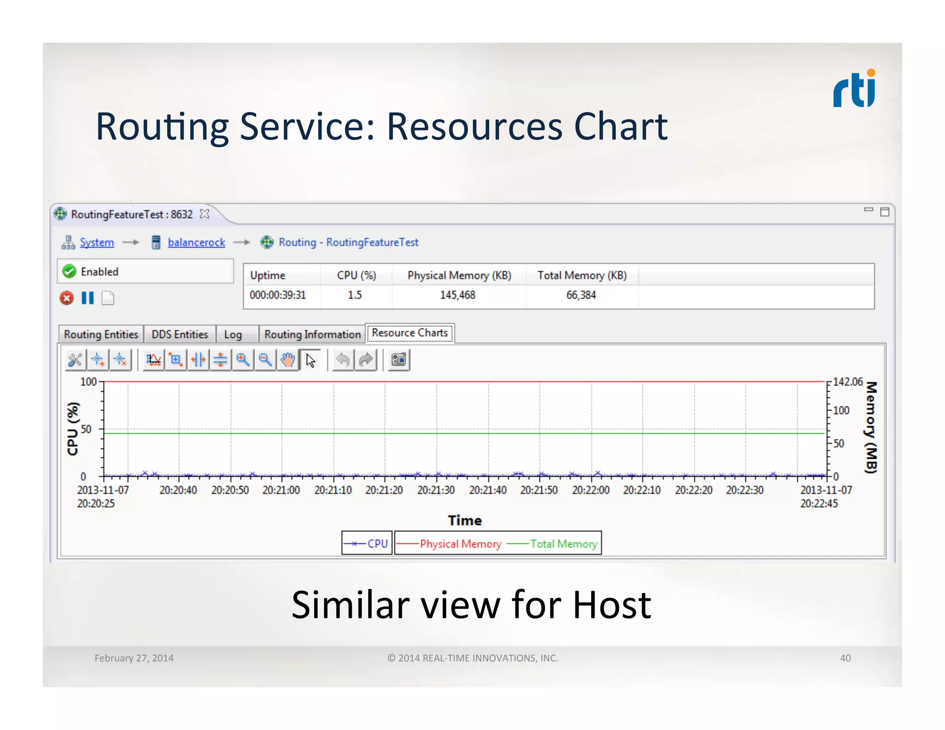The image size is (945, 730).
Task: Click the Physical Memory (KB) header
Action: coord(459,275)
